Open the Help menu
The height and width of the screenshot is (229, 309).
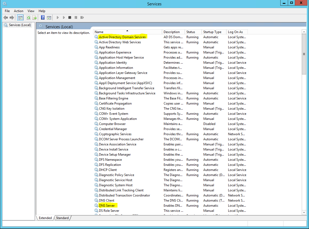click(x=42, y=11)
